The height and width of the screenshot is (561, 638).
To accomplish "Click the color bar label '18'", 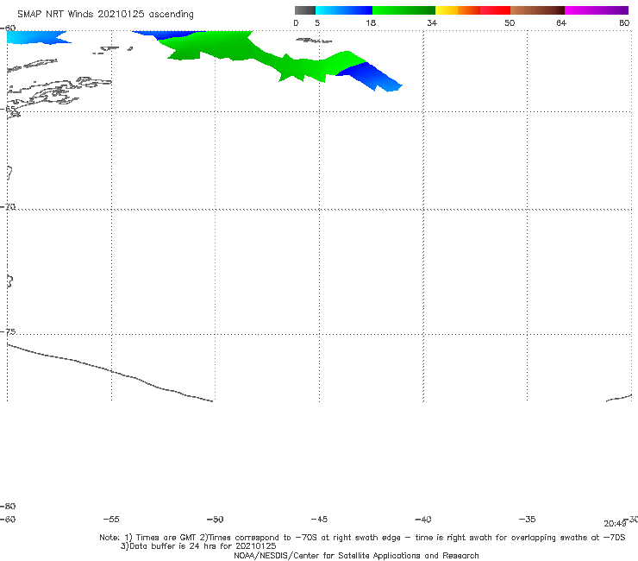I will [371, 22].
